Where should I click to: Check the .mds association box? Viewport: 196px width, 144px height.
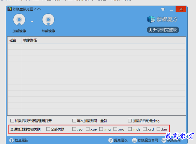coord(130,129)
